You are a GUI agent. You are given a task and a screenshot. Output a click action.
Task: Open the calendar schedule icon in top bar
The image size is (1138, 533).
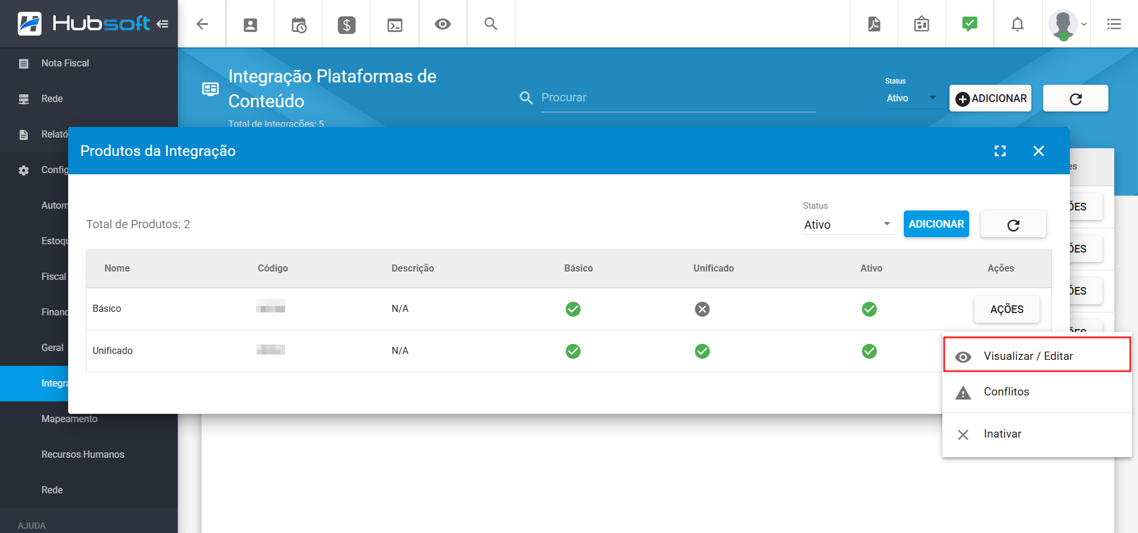point(922,24)
